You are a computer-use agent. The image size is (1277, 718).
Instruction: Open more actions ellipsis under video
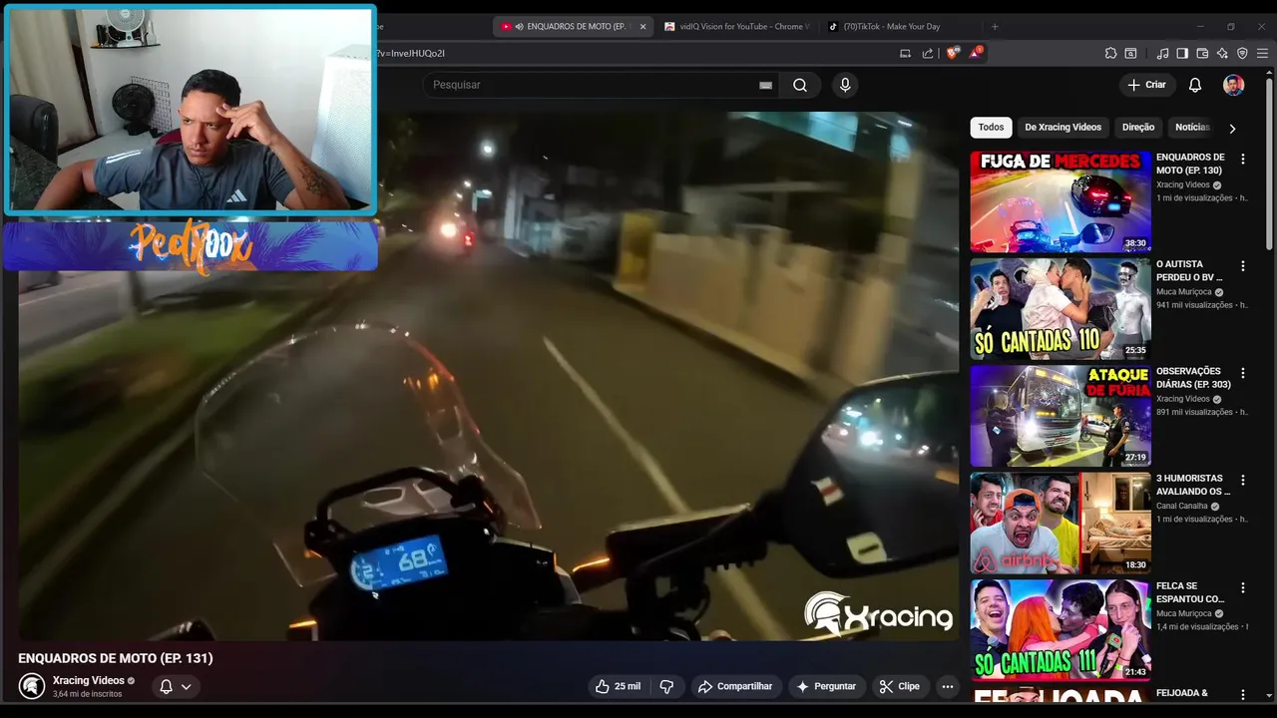948,686
